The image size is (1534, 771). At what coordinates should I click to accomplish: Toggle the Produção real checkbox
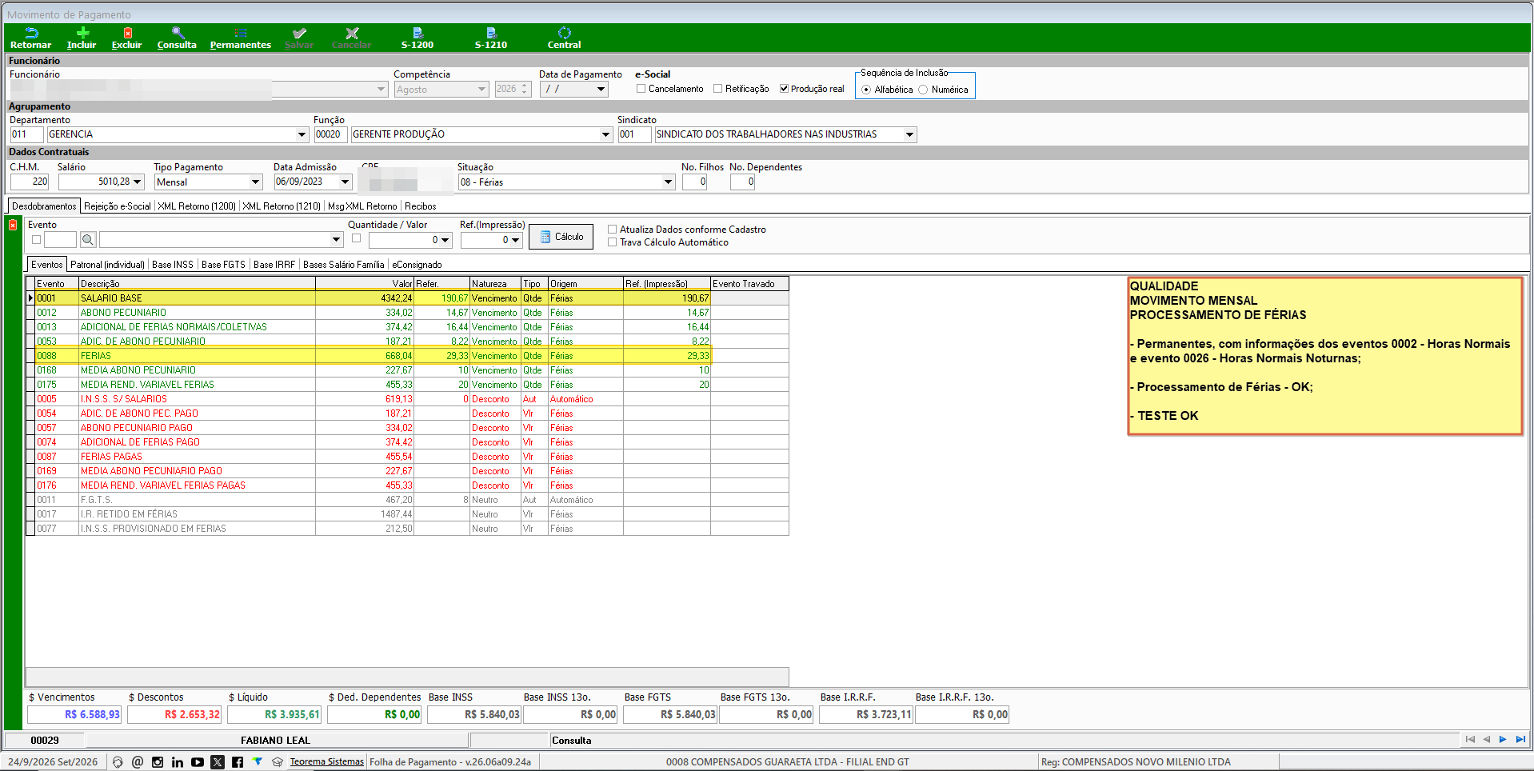(785, 89)
